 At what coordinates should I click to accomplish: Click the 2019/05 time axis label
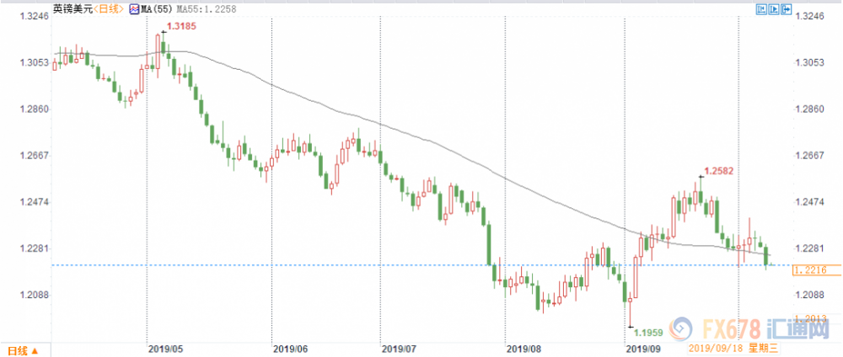click(166, 349)
